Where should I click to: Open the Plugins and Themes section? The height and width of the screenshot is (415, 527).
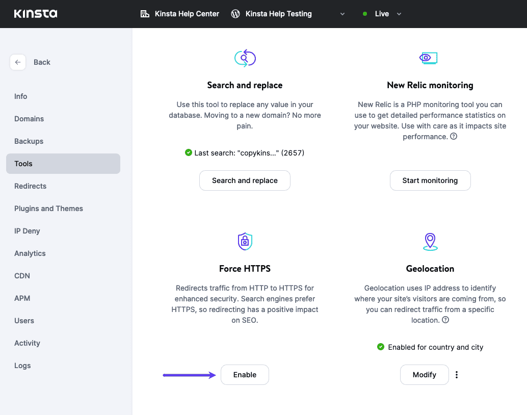[48, 209]
